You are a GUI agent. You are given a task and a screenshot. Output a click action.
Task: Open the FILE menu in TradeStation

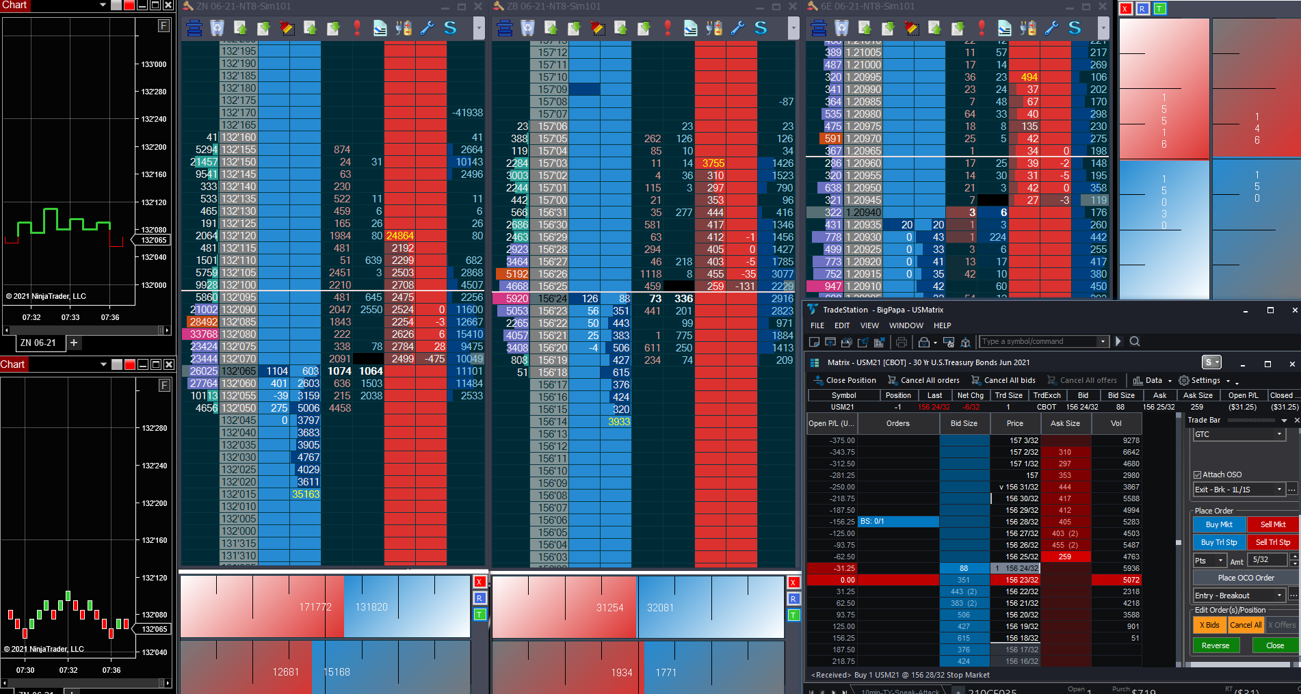tap(817, 325)
